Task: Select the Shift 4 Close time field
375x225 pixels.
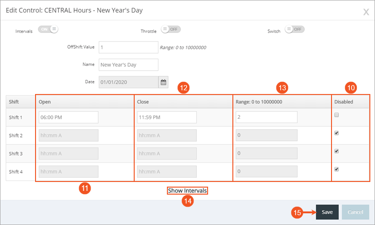Action: (167, 172)
